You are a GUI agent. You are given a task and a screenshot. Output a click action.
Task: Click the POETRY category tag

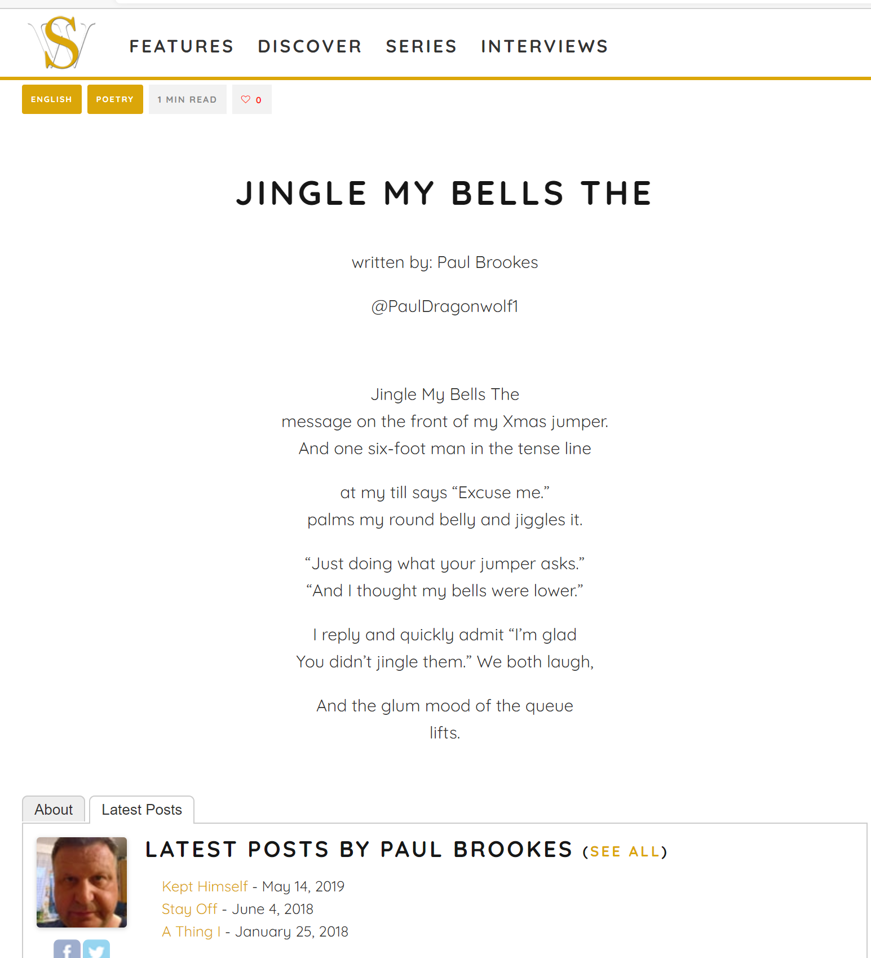tap(114, 99)
